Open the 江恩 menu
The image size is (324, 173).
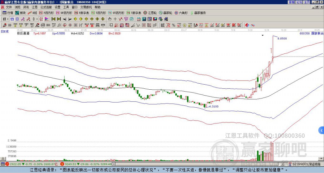[34, 7]
